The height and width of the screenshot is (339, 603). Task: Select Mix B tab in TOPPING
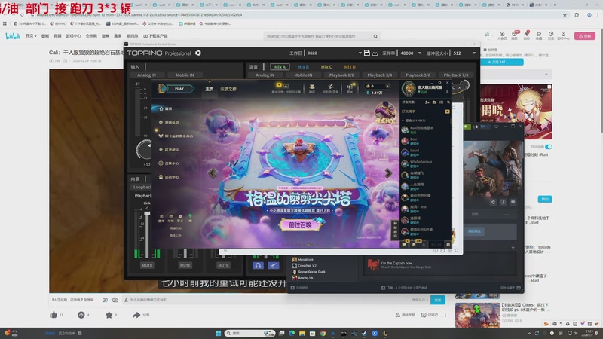[303, 67]
